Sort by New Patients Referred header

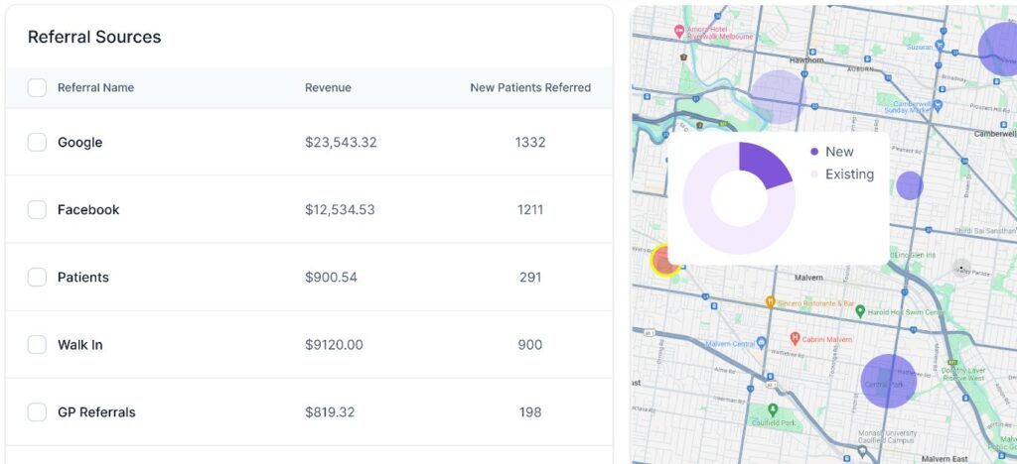tap(530, 88)
